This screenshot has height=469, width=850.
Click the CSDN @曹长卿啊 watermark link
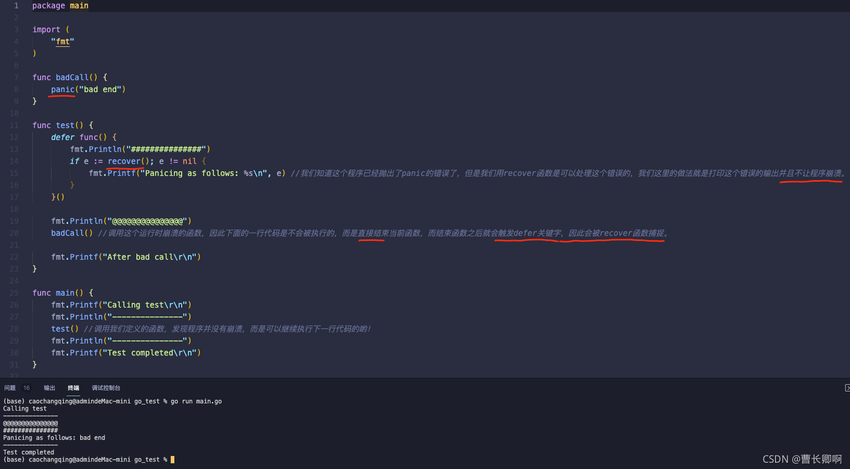point(802,459)
